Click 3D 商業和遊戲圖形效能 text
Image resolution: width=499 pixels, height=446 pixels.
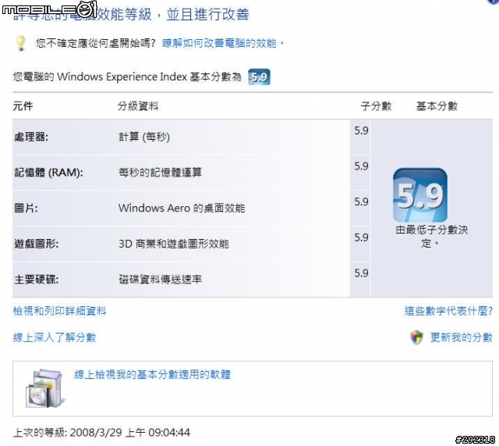pos(174,244)
